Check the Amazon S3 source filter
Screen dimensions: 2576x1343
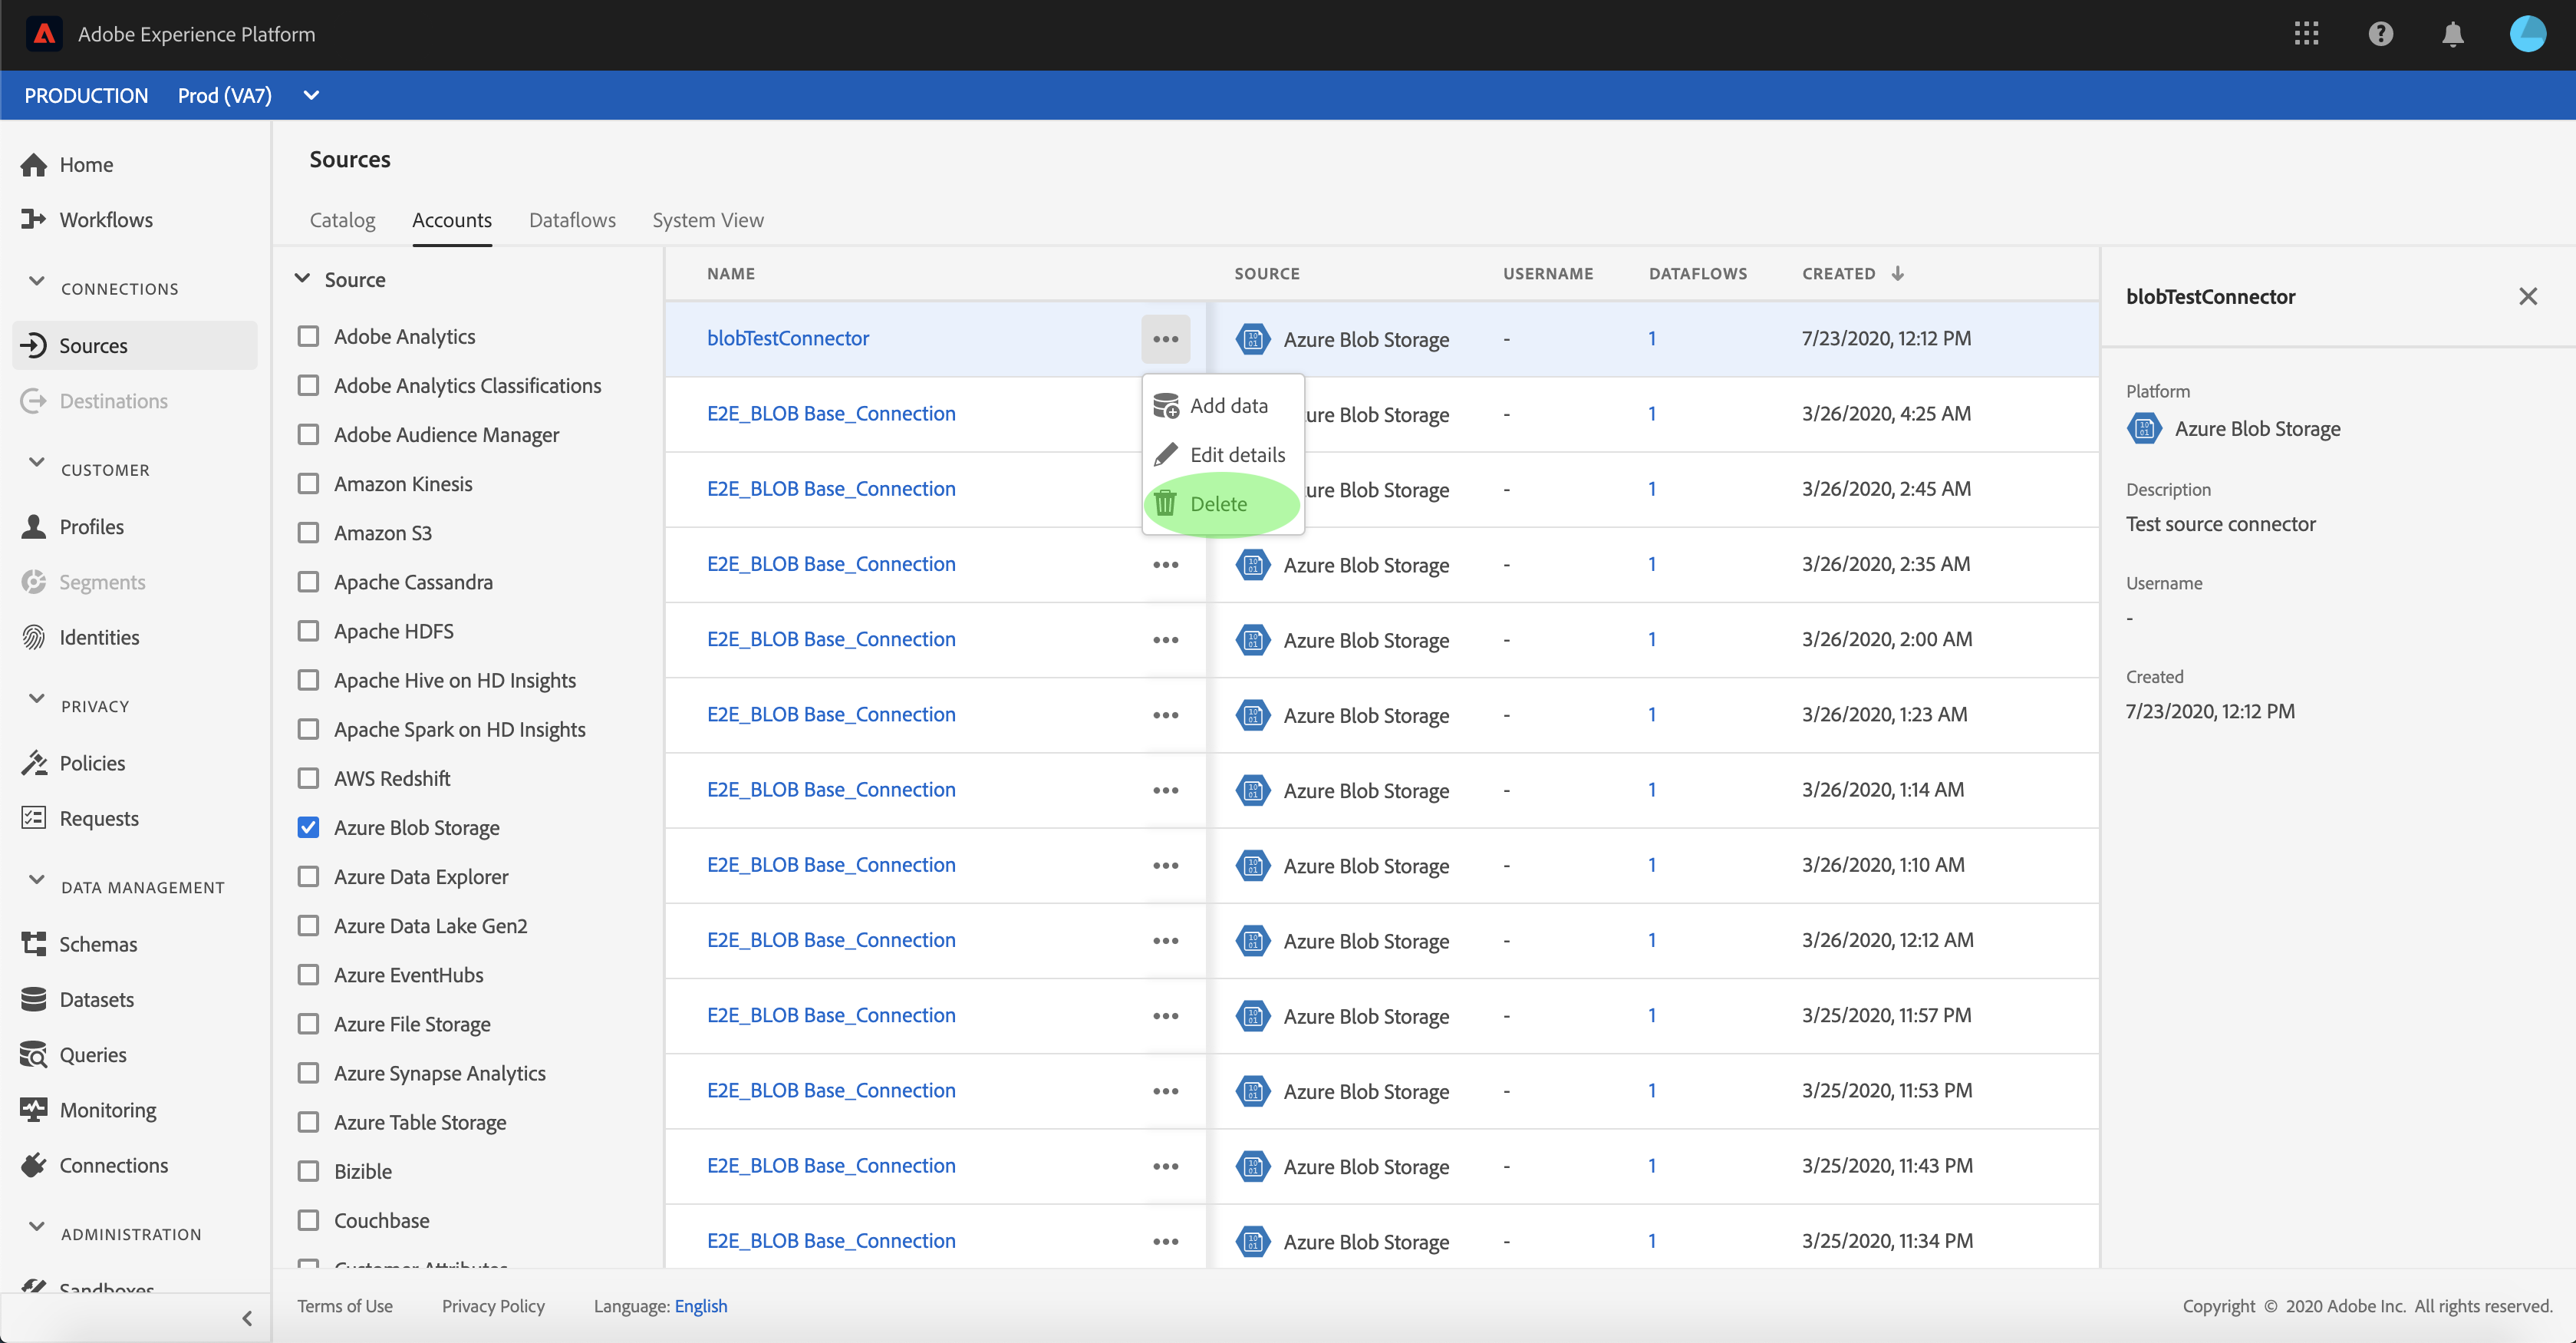pyautogui.click(x=309, y=533)
